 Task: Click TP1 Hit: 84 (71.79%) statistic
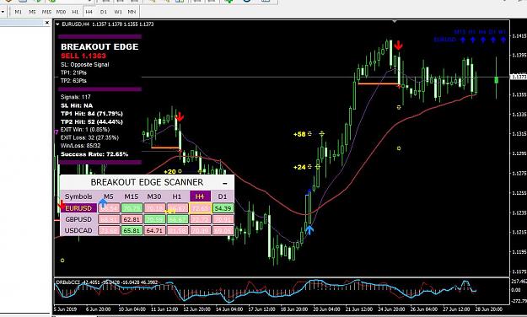click(92, 114)
